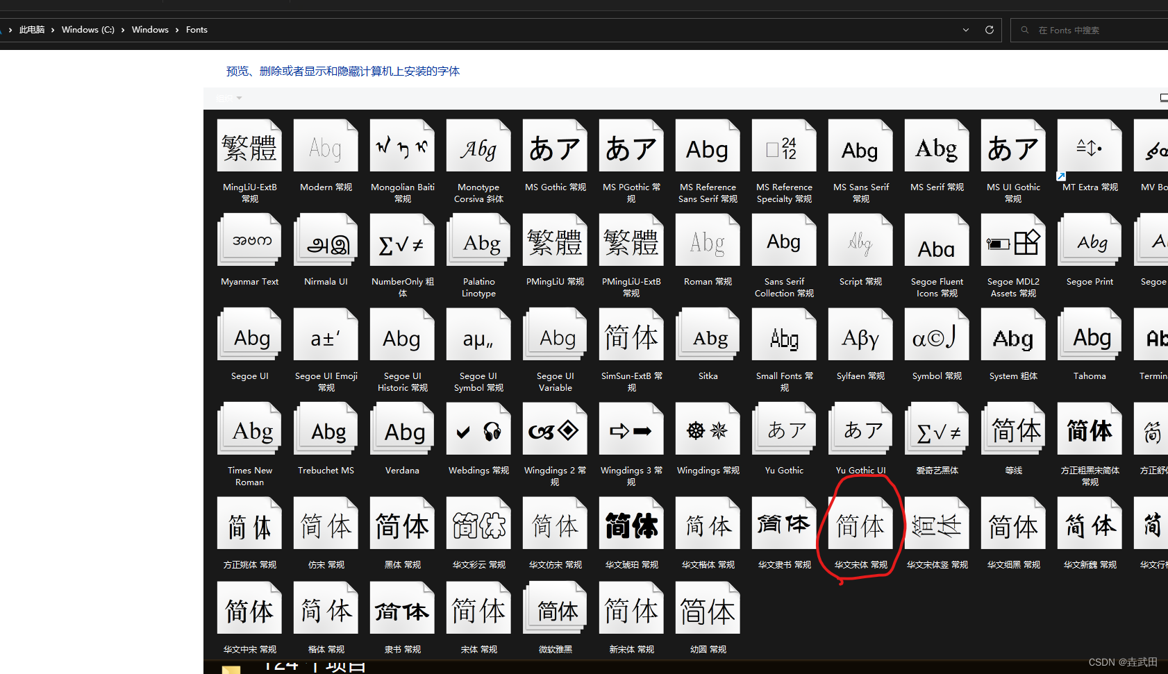Image resolution: width=1168 pixels, height=674 pixels.
Task: Click 此电脑 in the address path
Action: coord(32,30)
